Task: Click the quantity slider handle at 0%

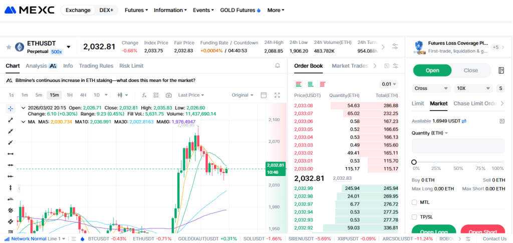Action: 414,162
